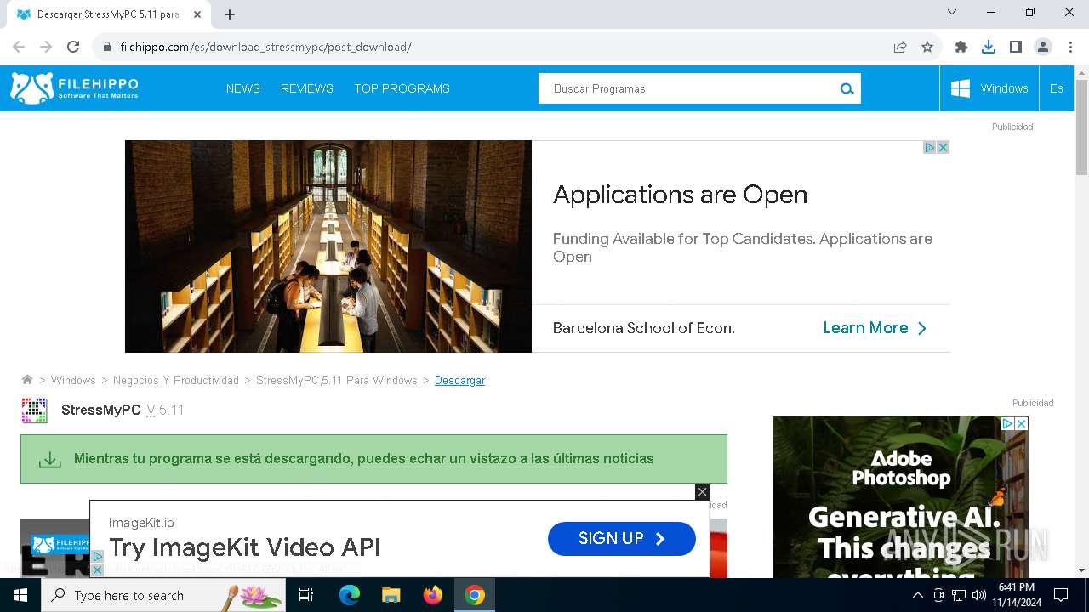Open Chrome three-dot menu
1089x612 pixels.
1070,47
